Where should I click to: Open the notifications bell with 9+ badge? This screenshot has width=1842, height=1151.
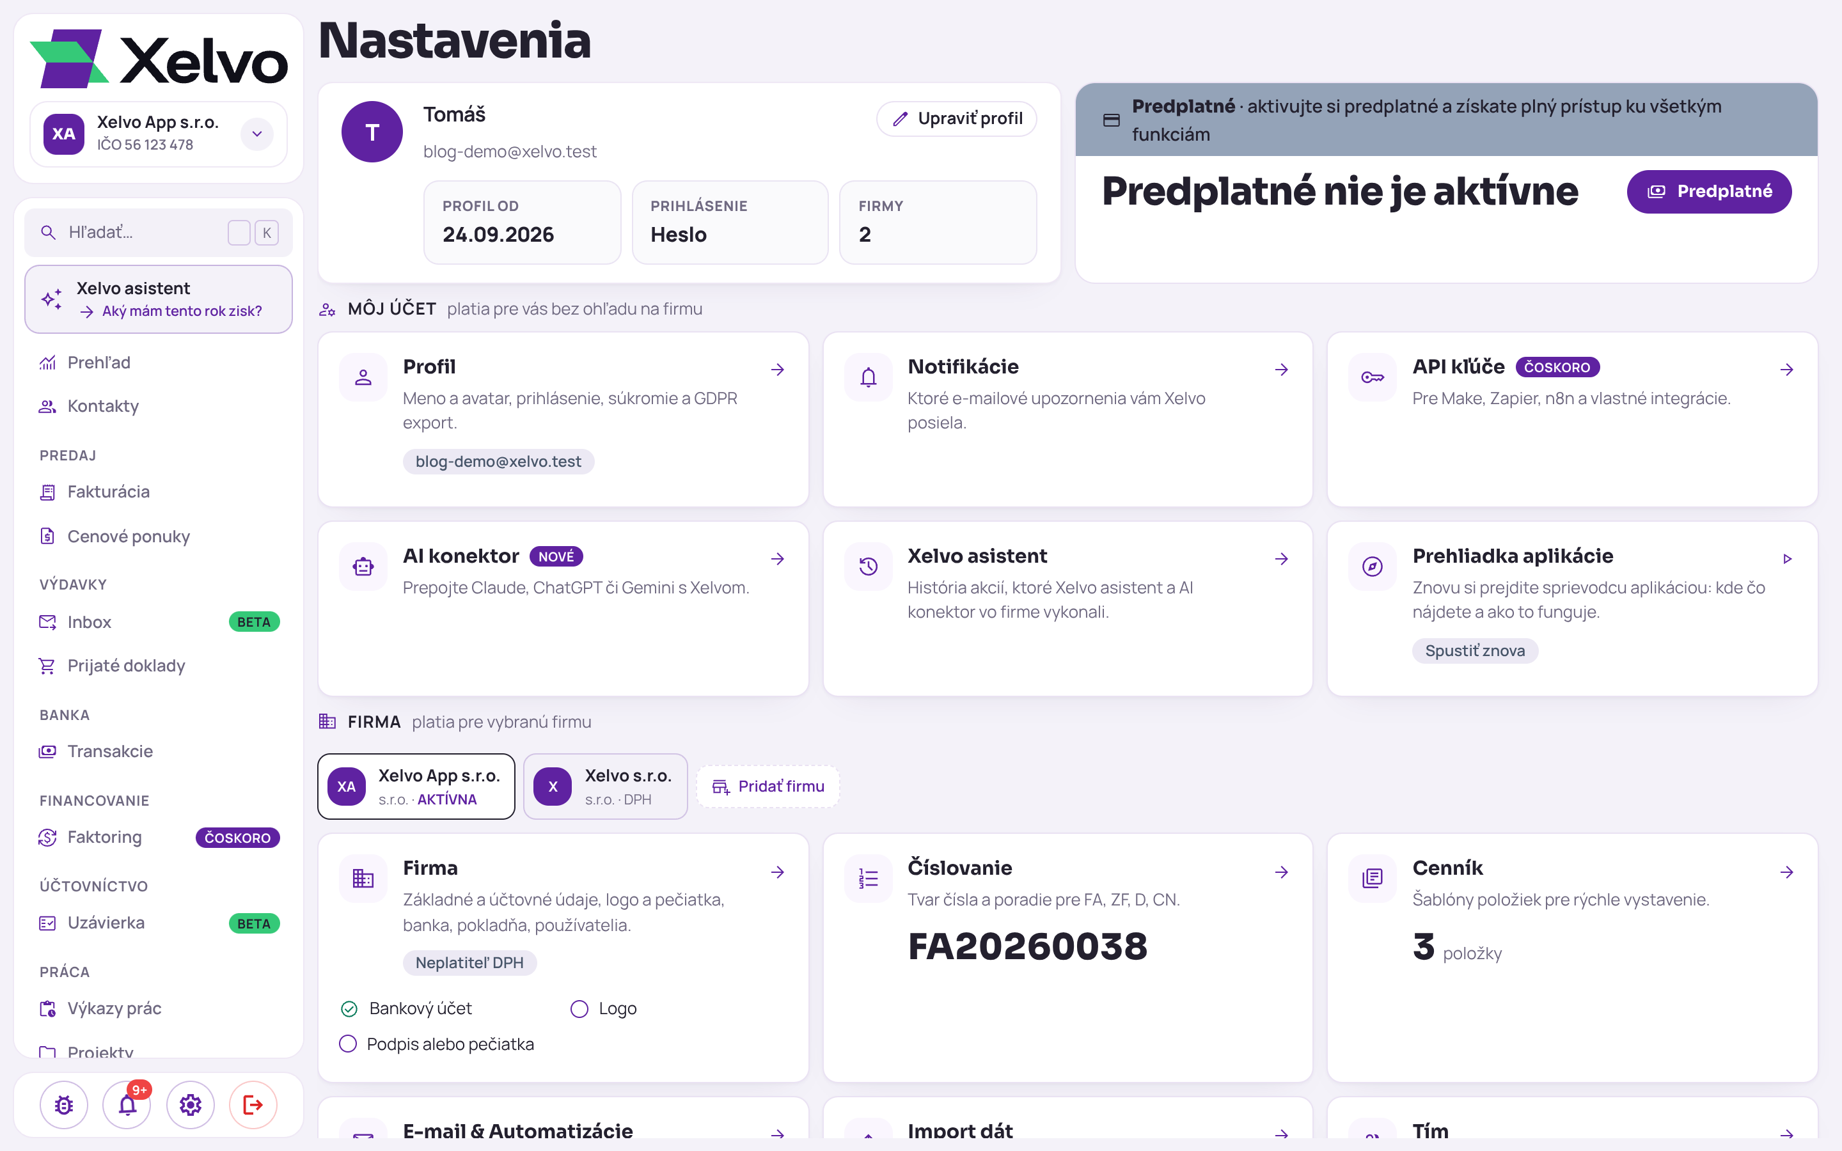click(x=127, y=1104)
